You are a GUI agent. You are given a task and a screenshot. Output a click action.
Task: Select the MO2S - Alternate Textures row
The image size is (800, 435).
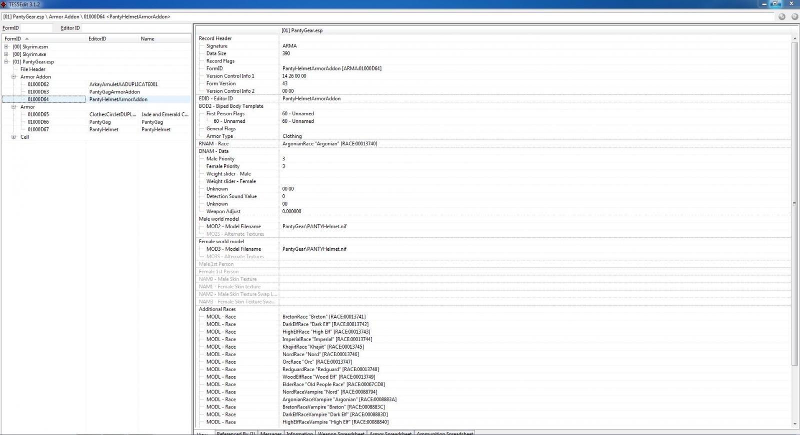(492, 234)
